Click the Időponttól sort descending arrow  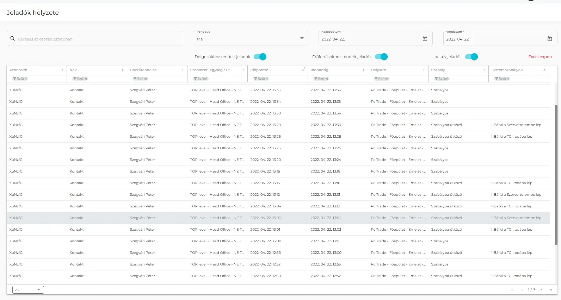coord(303,70)
